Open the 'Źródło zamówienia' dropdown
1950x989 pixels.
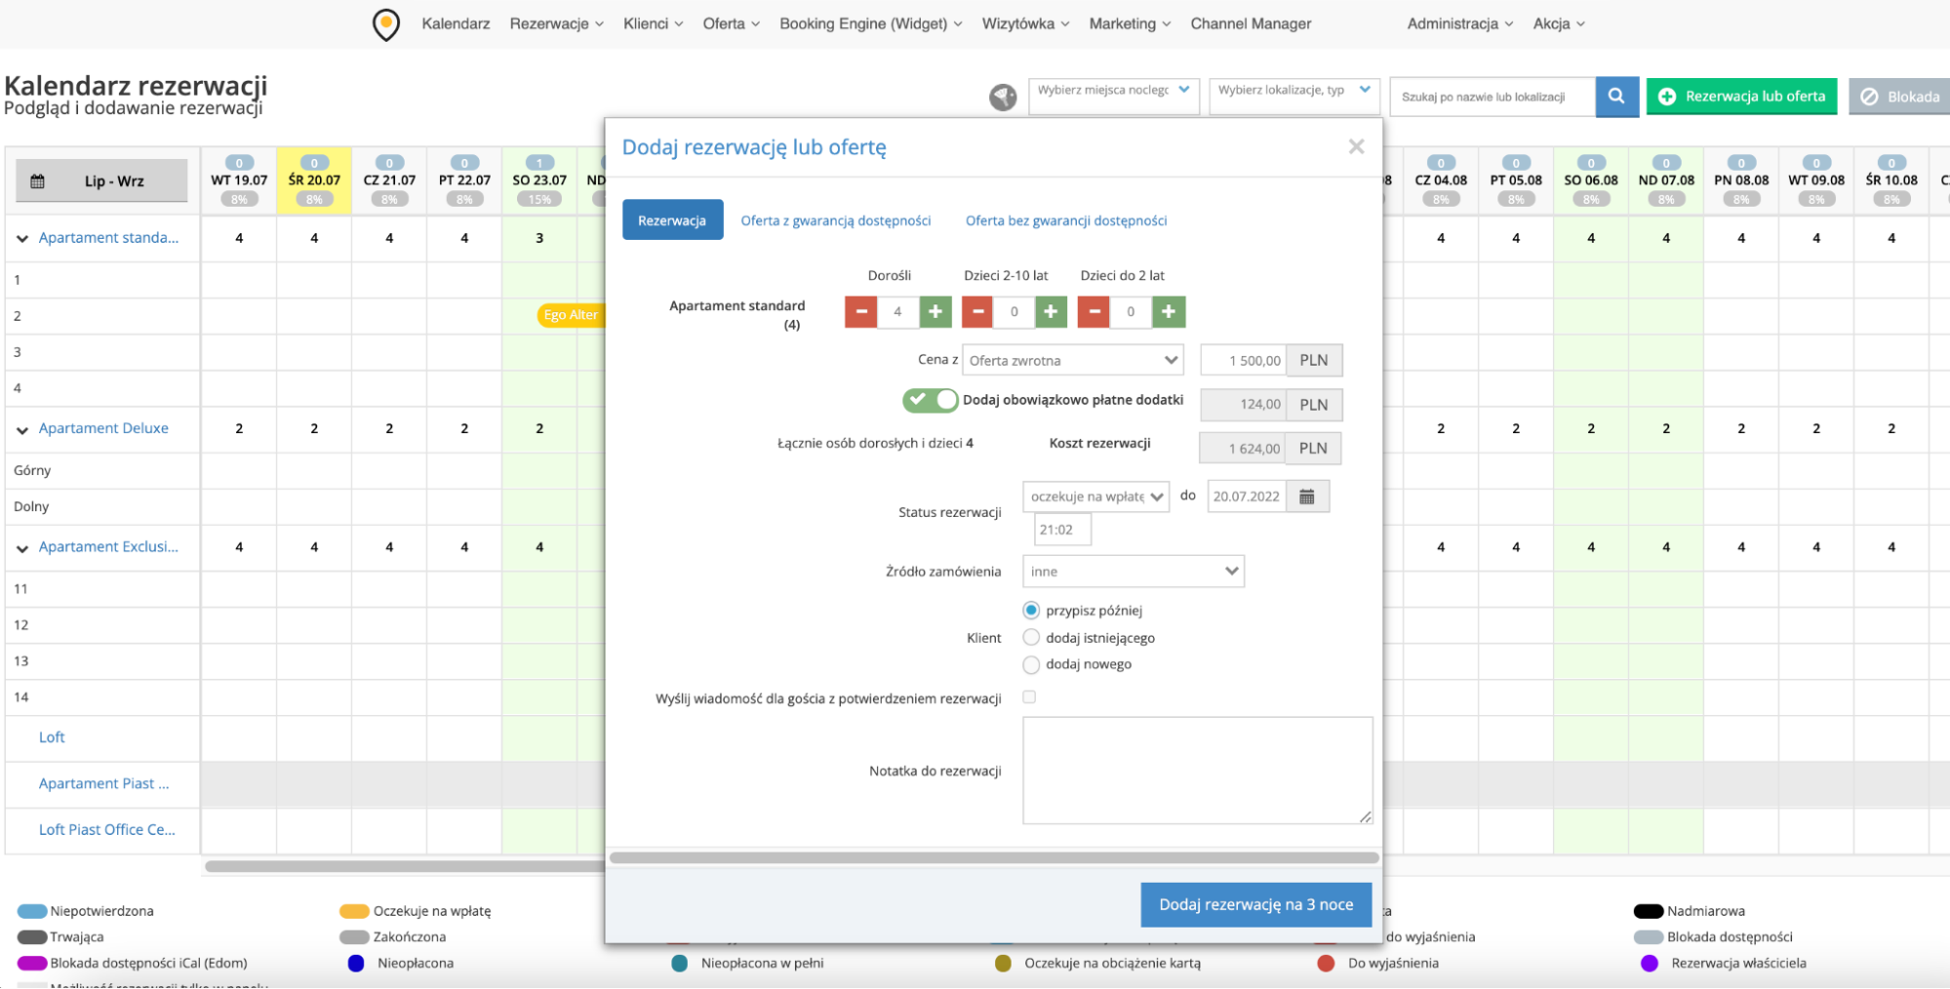point(1133,572)
